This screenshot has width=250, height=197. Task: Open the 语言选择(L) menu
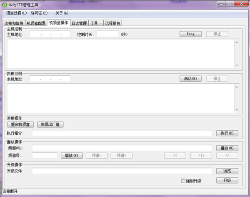coord(16,13)
